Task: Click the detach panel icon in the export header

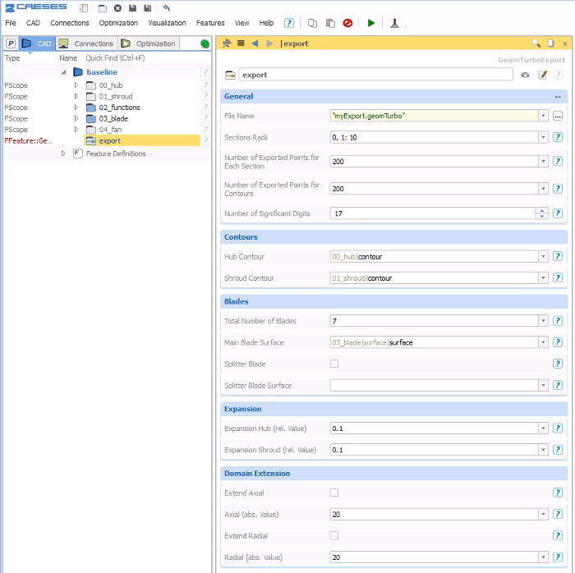Action: point(550,44)
